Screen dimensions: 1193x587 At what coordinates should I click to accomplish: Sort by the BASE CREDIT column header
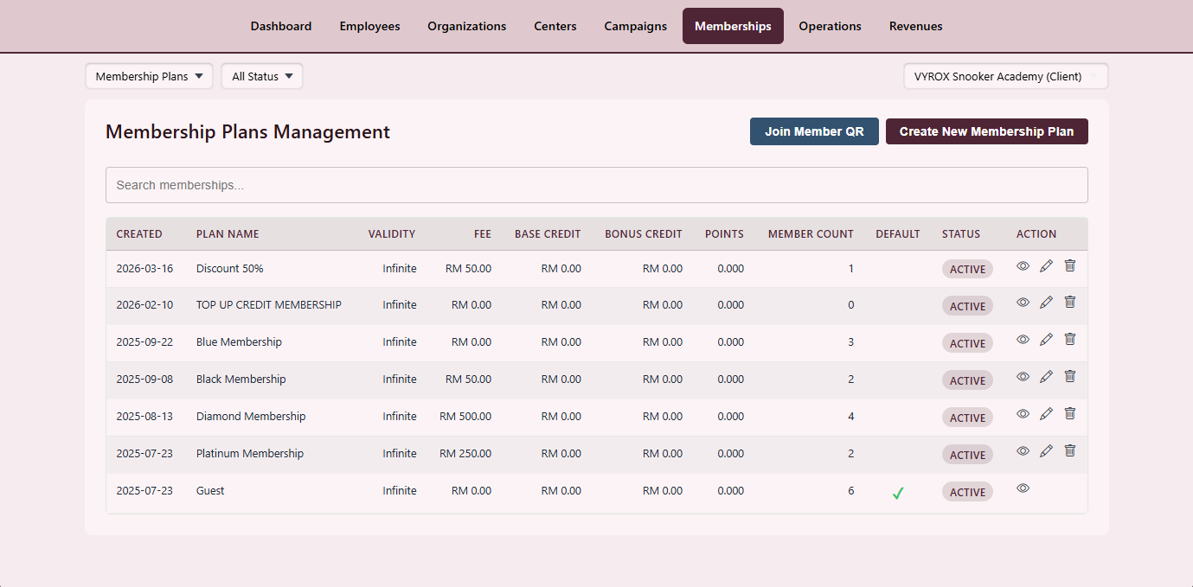pyautogui.click(x=548, y=234)
